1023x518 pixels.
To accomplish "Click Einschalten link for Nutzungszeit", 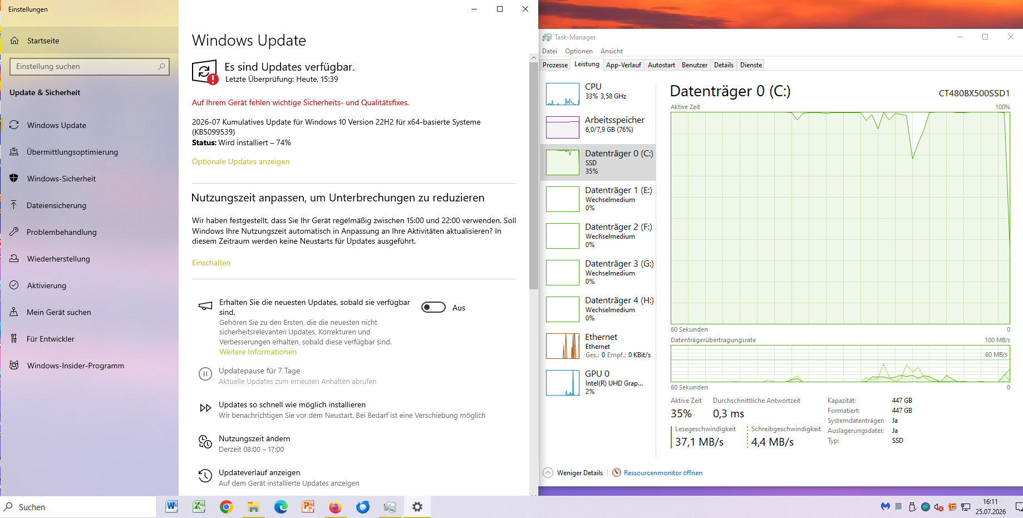I will pos(211,263).
